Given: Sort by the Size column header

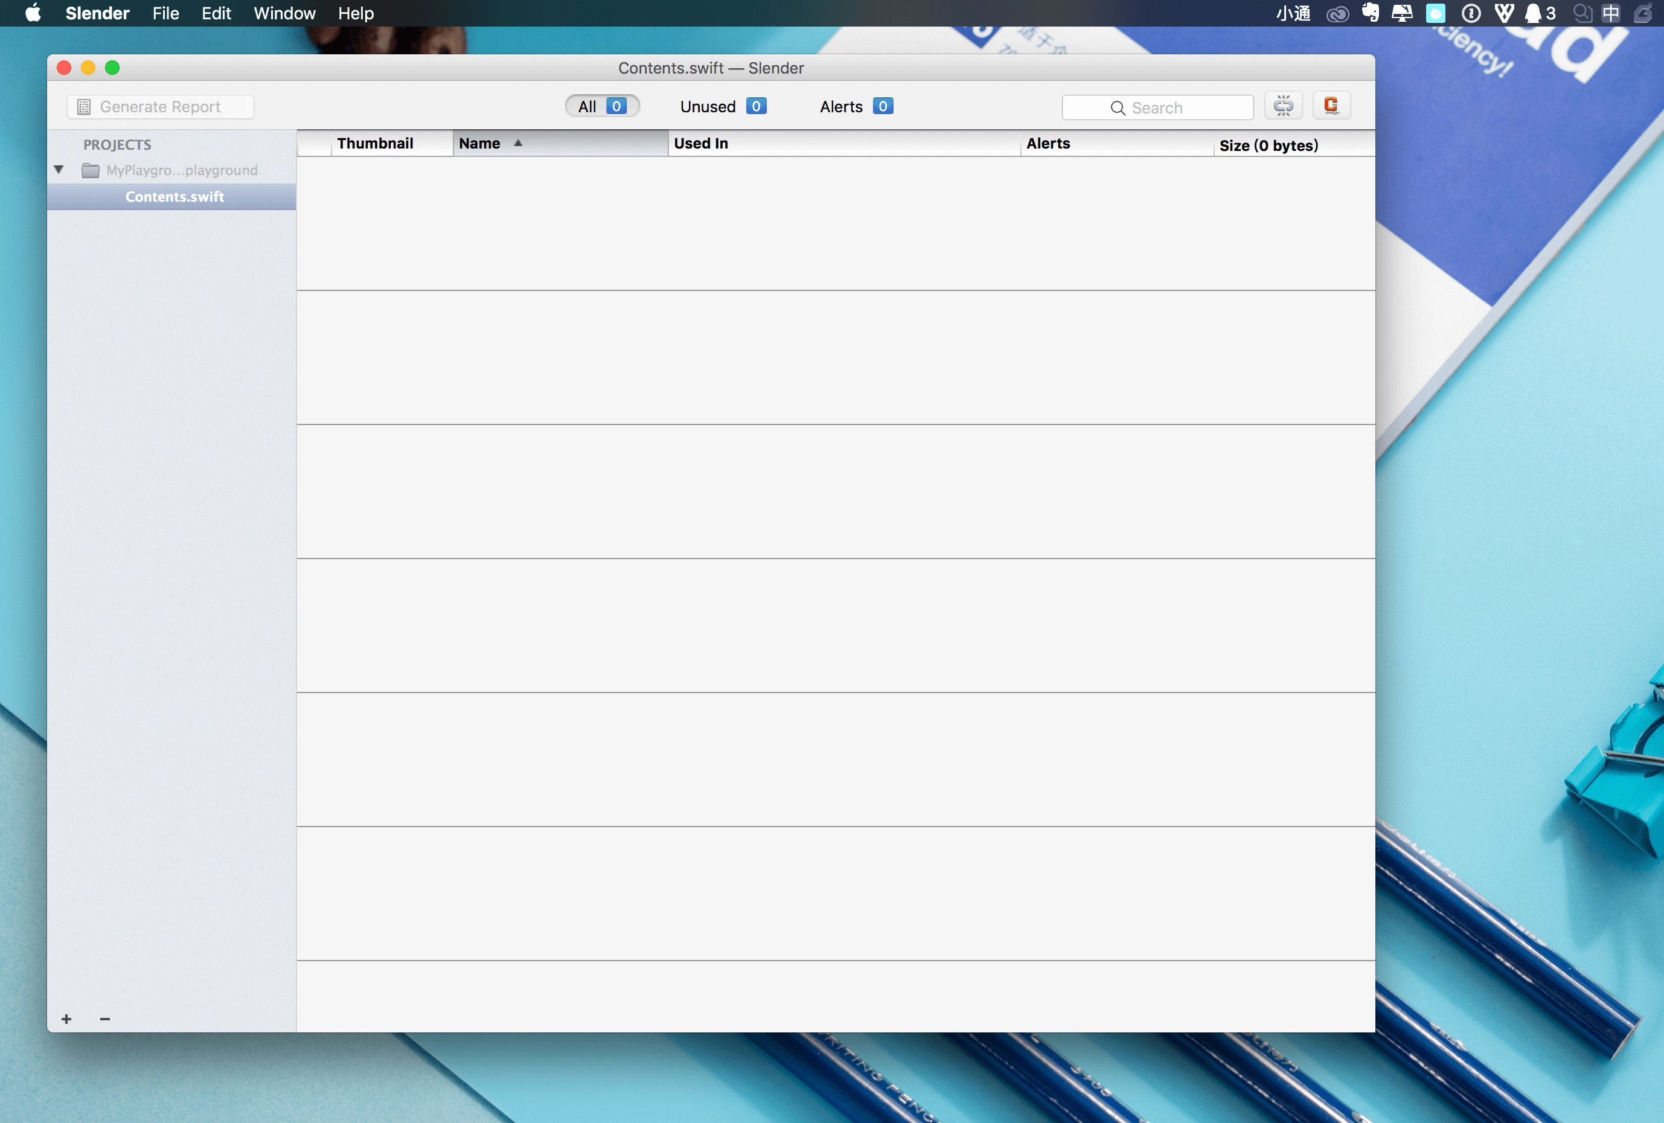Looking at the screenshot, I should click(x=1294, y=145).
